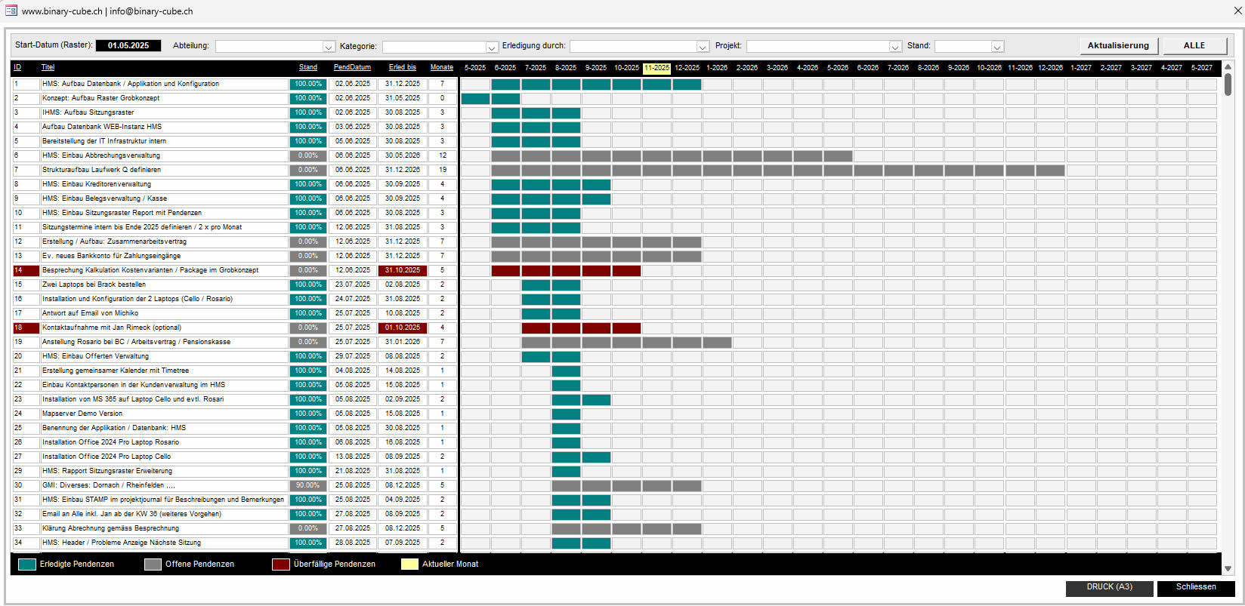This screenshot has width=1245, height=606.
Task: Click the Start-Datum field 01.05.2025
Action: [128, 46]
